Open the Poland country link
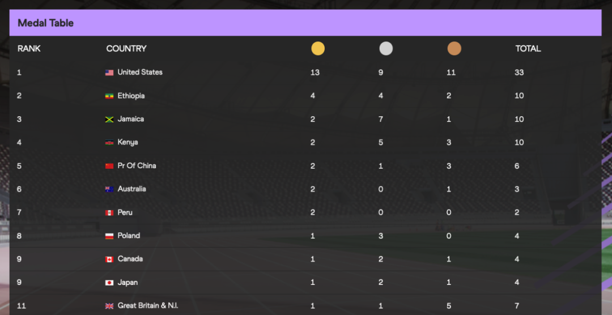The width and height of the screenshot is (612, 315). click(x=129, y=236)
